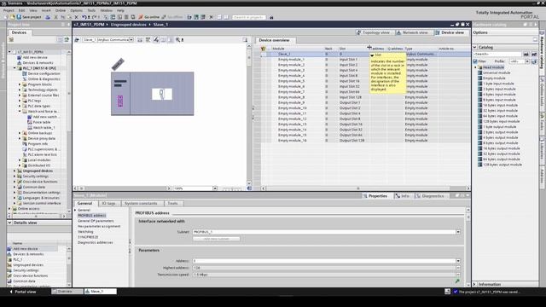The height and width of the screenshot is (307, 546).
Task: Click the green arrow icon in PROFIBUS parameters
Action: tap(457, 281)
